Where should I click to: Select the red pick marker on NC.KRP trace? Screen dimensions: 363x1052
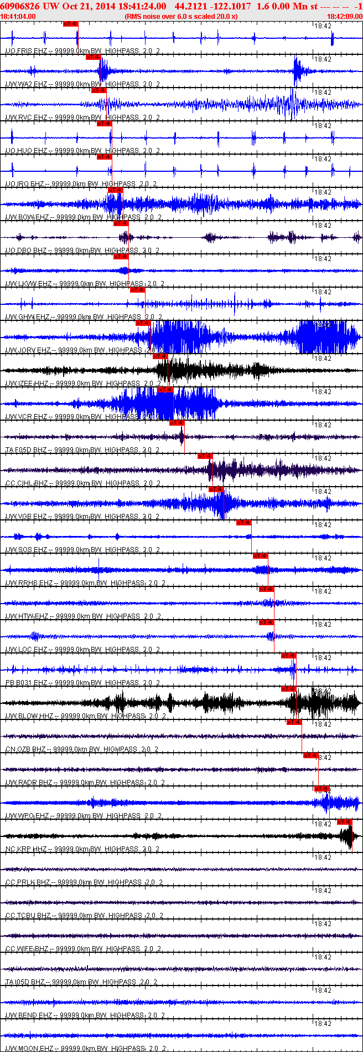(x=345, y=822)
